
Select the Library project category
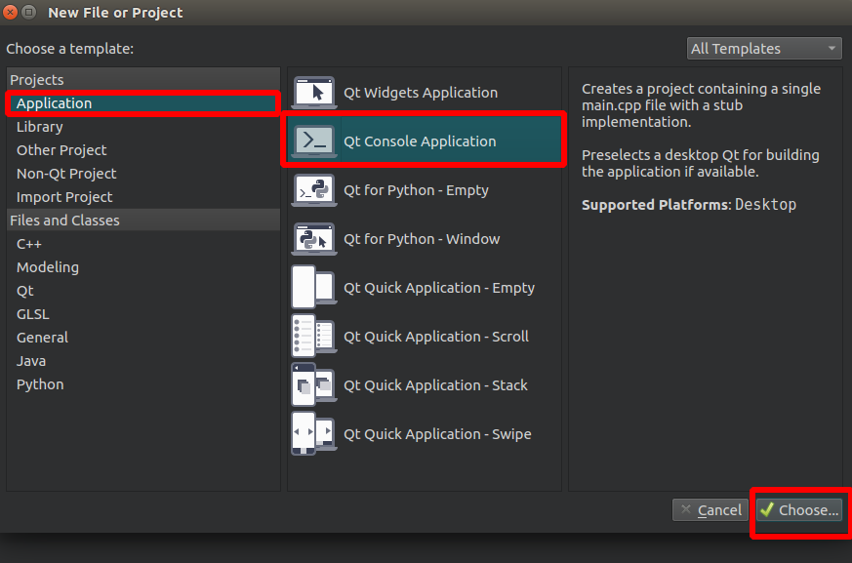click(x=40, y=127)
